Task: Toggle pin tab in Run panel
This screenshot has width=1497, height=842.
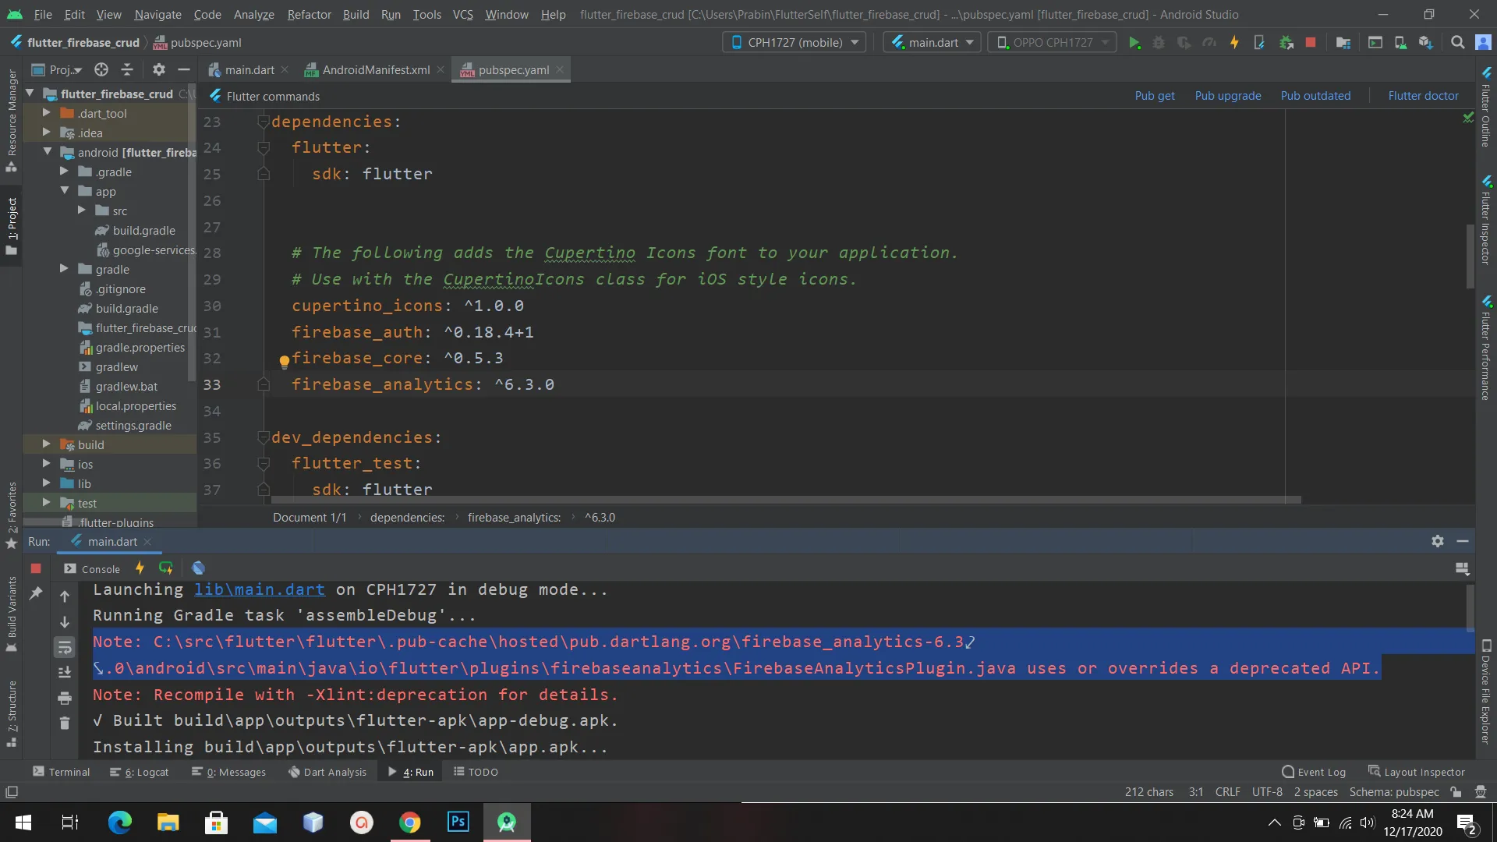Action: click(36, 594)
